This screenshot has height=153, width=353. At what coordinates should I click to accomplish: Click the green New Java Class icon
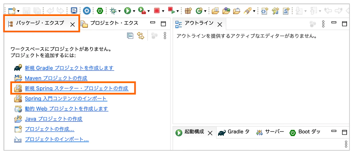[199, 11]
